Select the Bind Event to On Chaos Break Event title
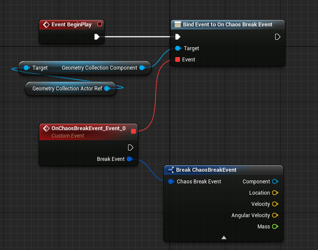318x250 pixels. tap(227, 25)
